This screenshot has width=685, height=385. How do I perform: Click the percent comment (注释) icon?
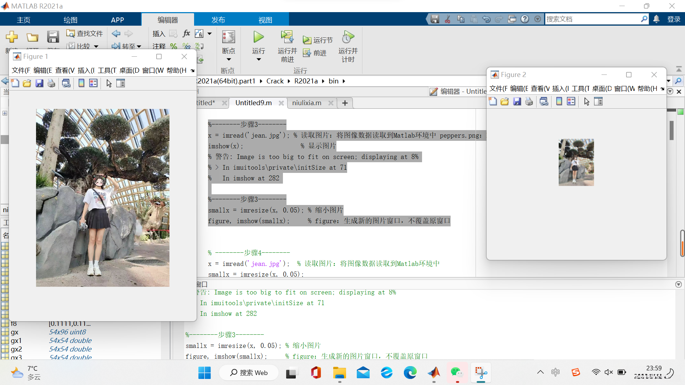tap(173, 46)
